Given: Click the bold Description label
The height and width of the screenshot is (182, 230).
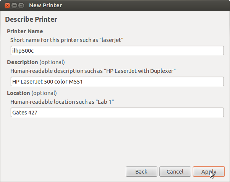Looking at the screenshot, I should click(x=22, y=62).
